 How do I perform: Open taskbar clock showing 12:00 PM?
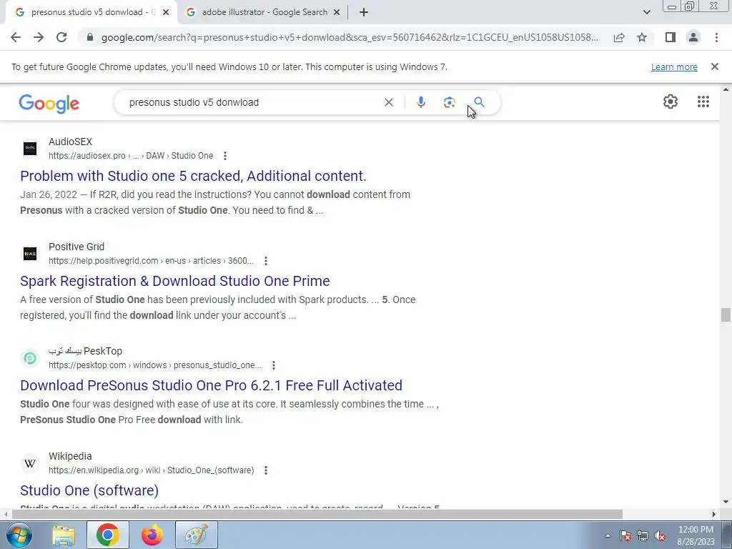696,535
